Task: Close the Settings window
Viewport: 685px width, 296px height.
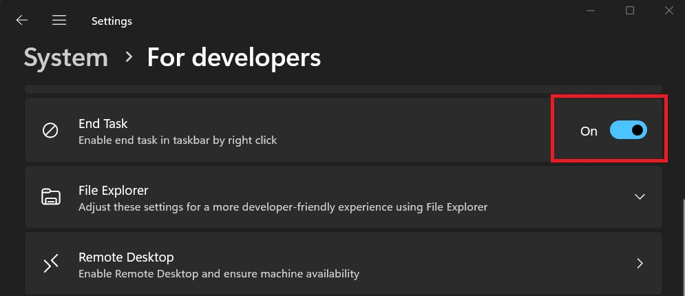Action: click(668, 10)
